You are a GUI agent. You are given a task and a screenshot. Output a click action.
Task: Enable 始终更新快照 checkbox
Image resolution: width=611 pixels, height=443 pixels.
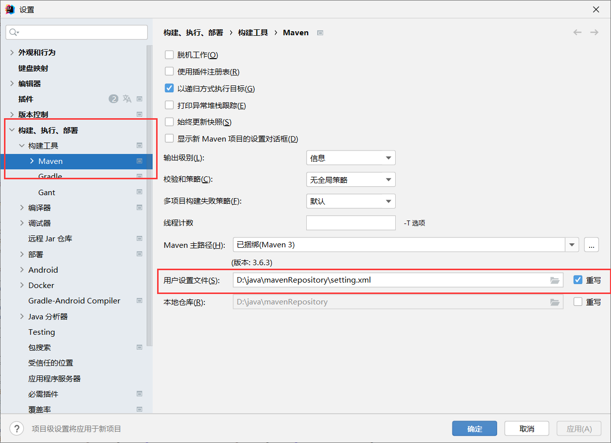pyautogui.click(x=169, y=122)
